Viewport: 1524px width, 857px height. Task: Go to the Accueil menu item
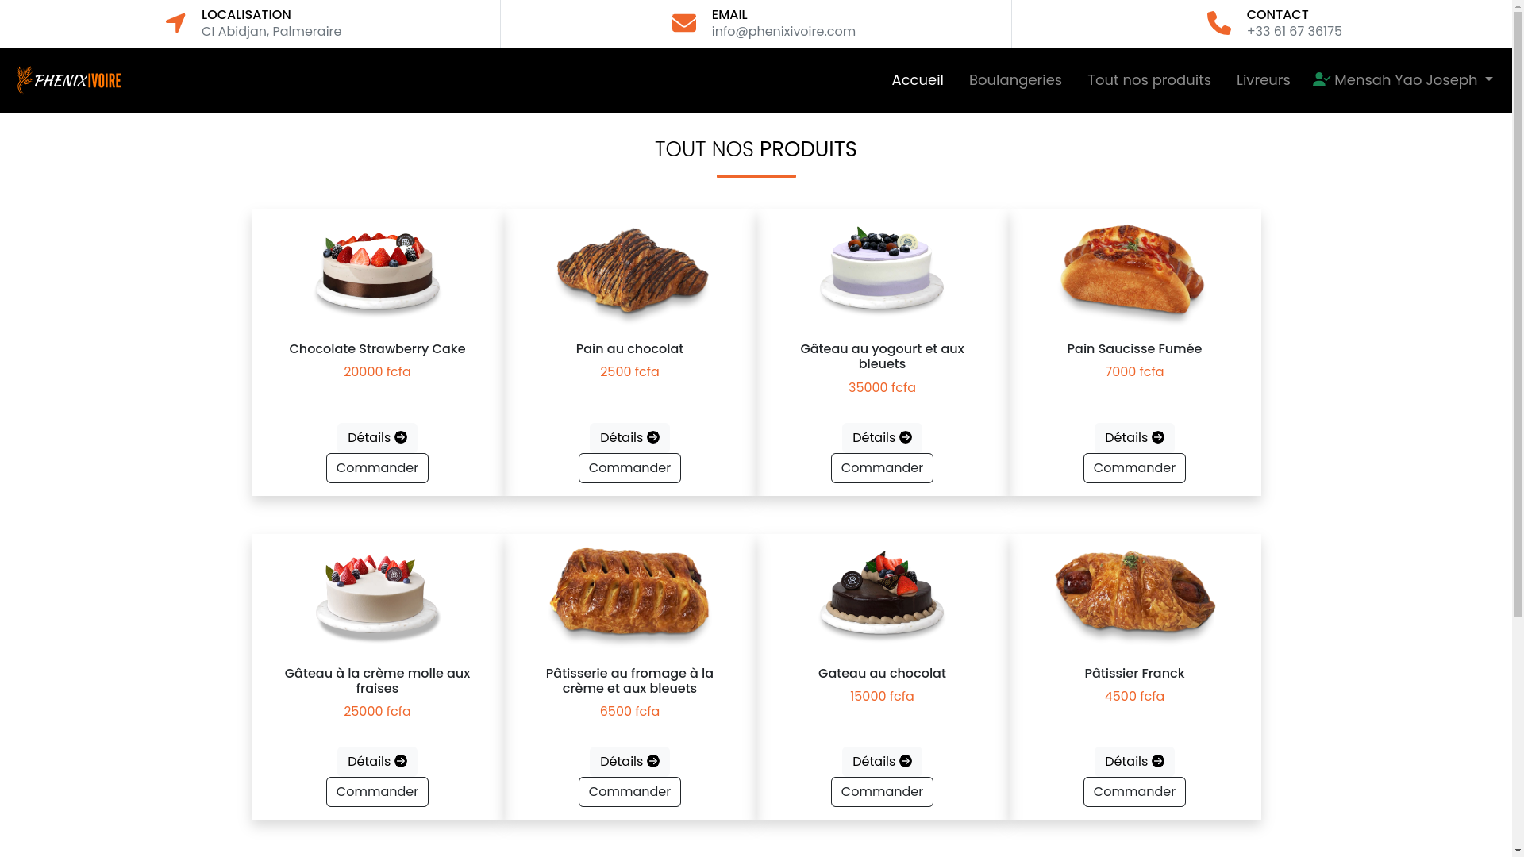(917, 80)
